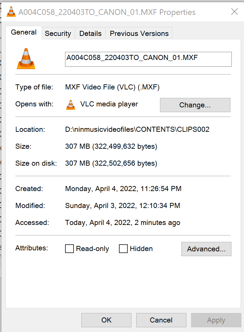Click the disabled Apply button
Viewport: 244px width, 332px height.
[x=216, y=320]
